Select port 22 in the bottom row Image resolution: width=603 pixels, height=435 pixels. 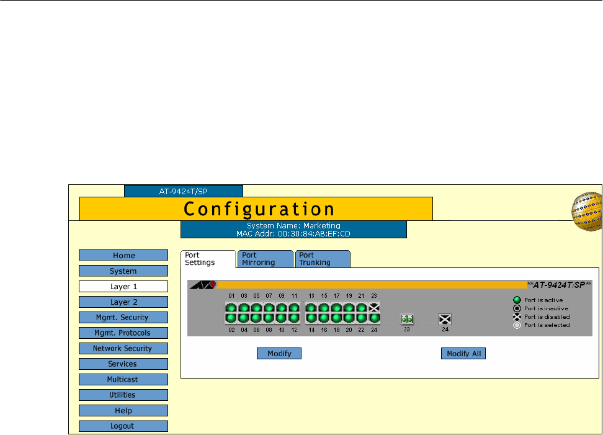(x=361, y=318)
